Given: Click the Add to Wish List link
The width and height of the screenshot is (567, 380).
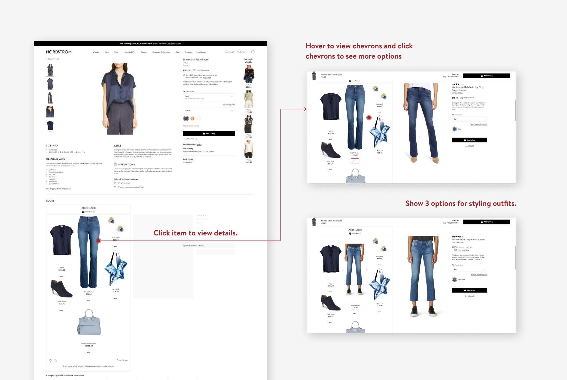Looking at the screenshot, I should 191,139.
